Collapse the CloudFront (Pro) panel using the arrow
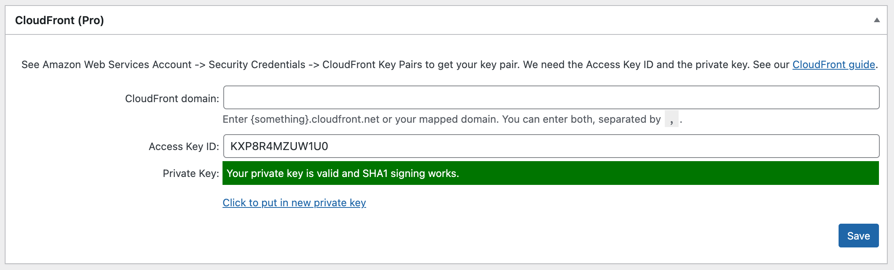 (877, 20)
